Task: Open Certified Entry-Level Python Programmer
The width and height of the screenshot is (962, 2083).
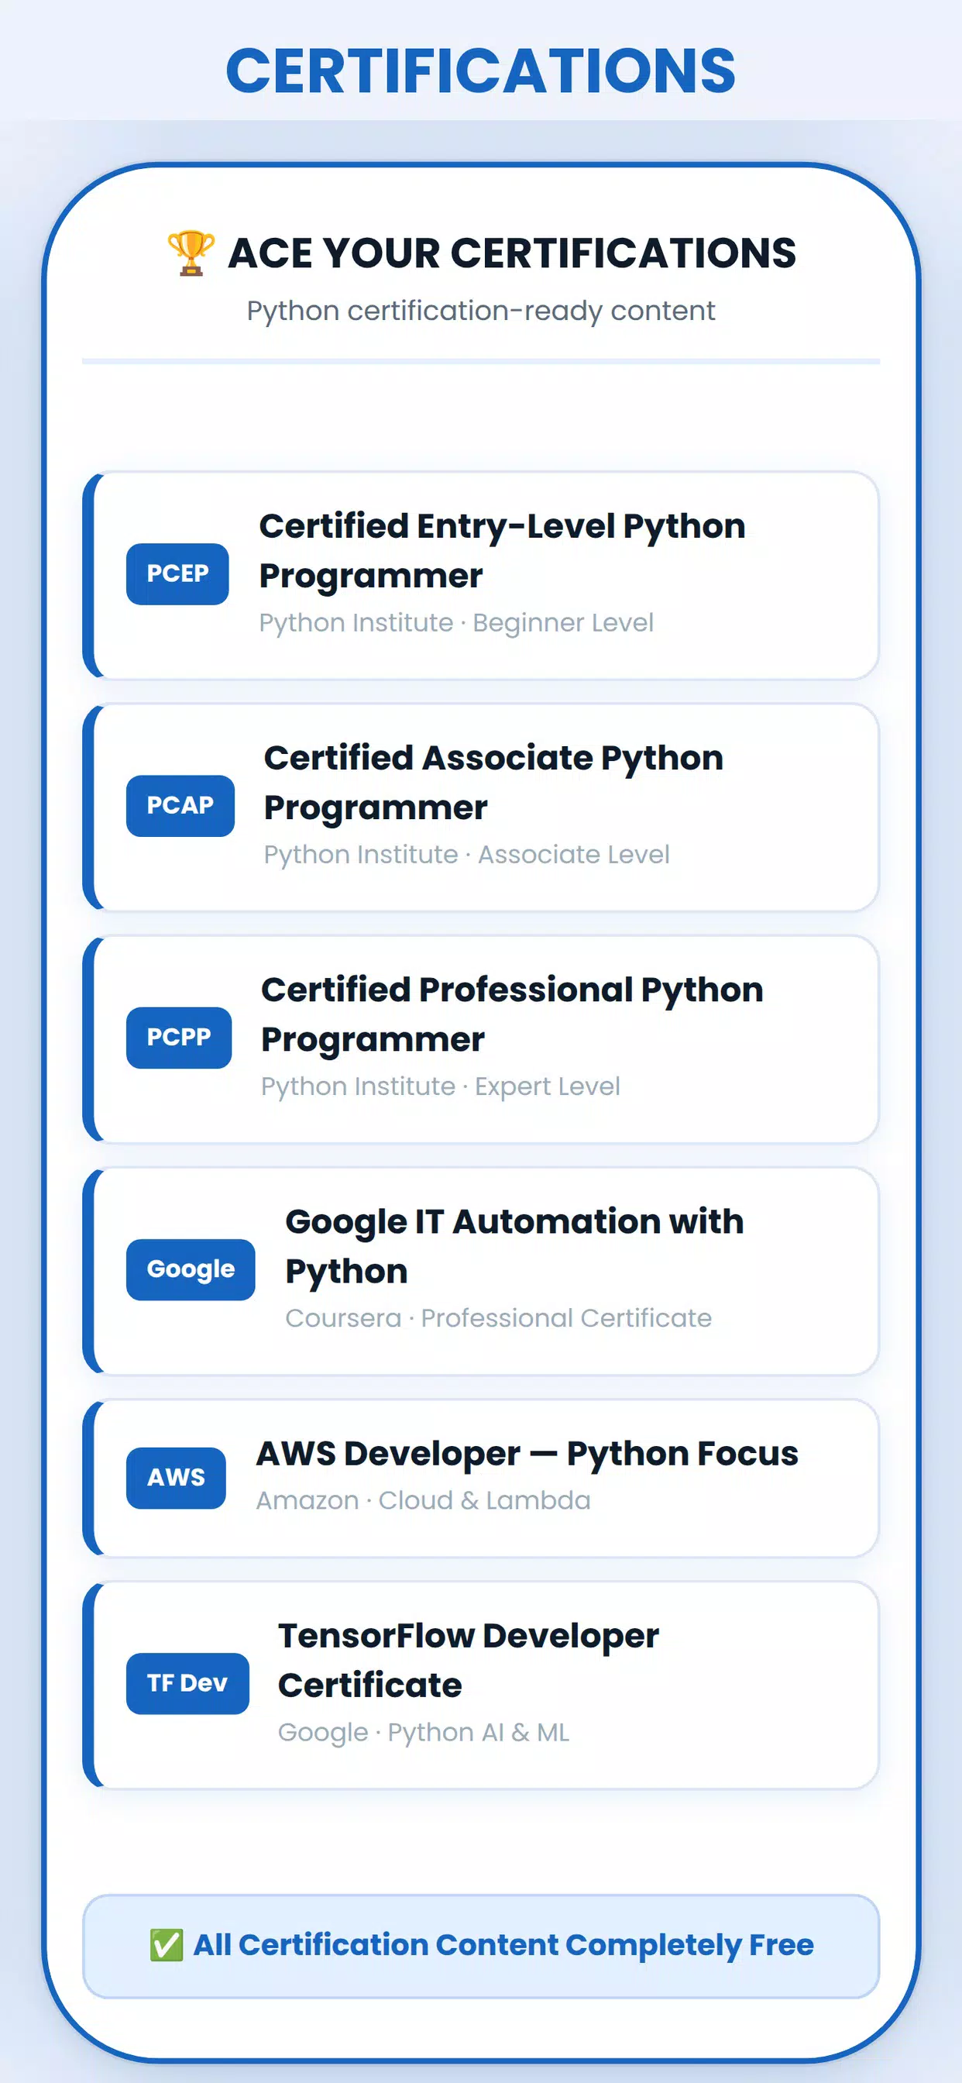Action: [481, 576]
